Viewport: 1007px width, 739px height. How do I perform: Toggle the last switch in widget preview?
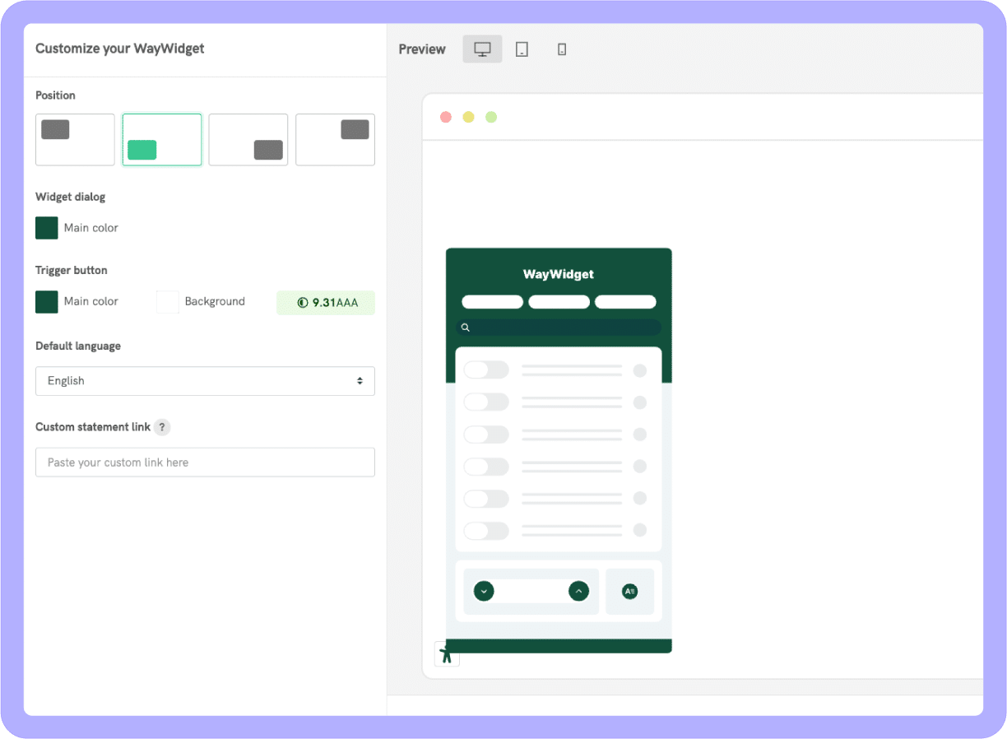[486, 531]
